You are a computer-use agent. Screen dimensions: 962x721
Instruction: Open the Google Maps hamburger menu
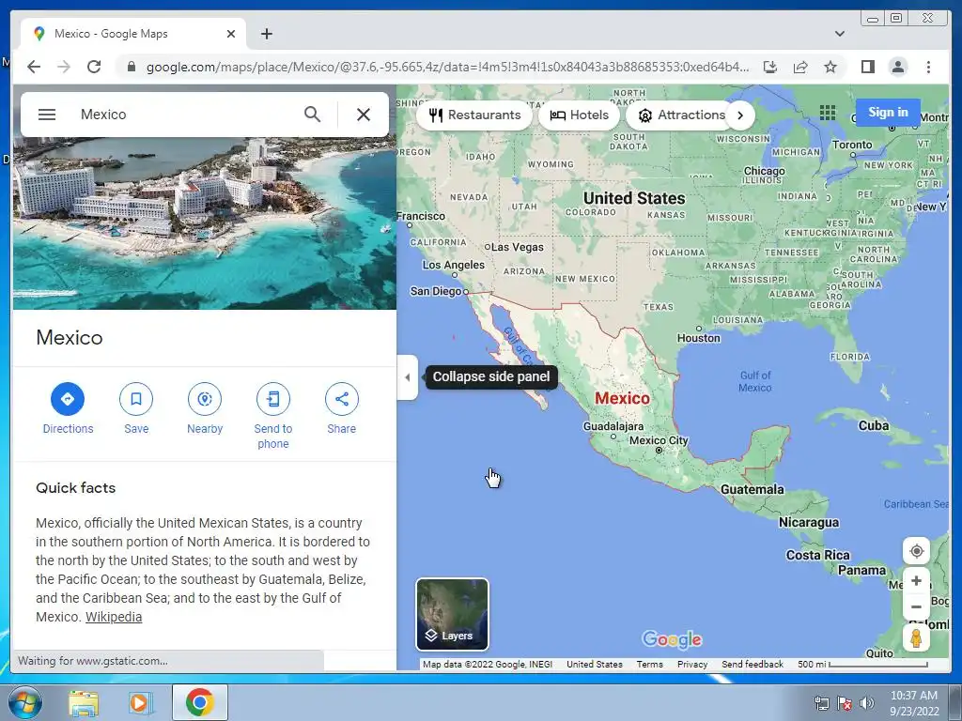pos(47,115)
